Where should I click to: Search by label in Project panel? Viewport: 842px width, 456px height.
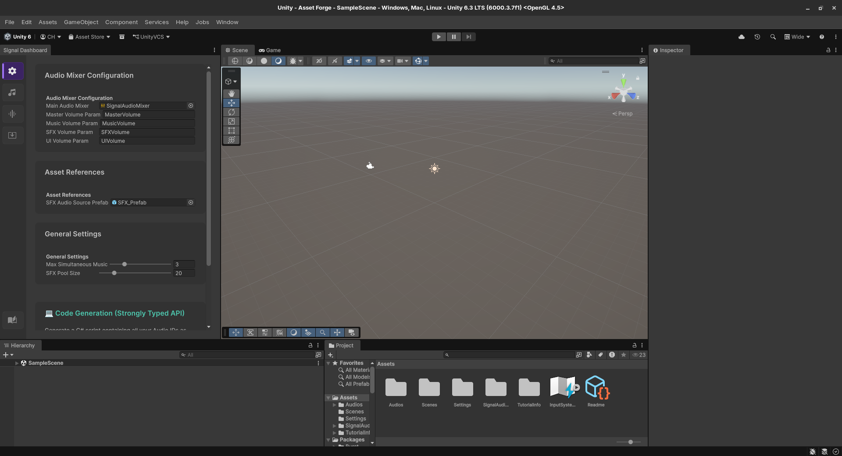[x=600, y=355]
